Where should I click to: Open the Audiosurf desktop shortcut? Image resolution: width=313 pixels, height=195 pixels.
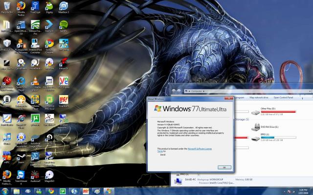[35, 176]
